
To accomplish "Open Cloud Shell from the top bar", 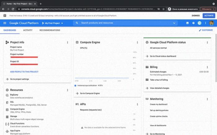I will [x=187, y=23].
